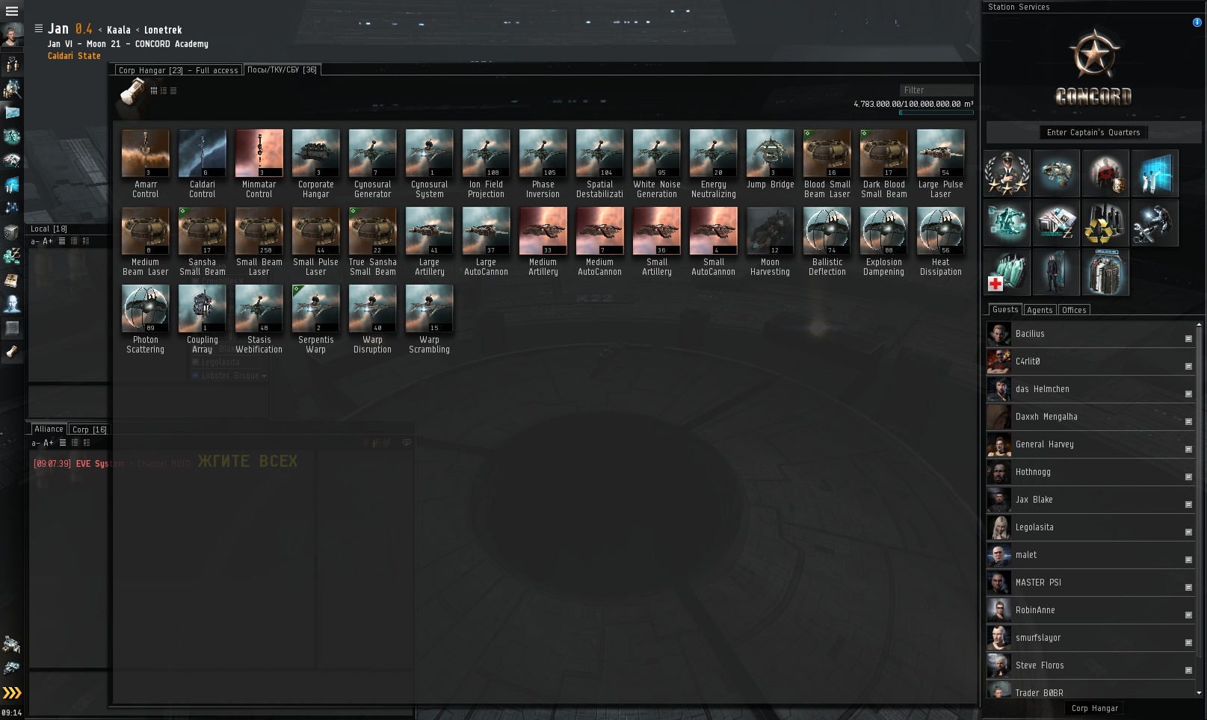Screen dimensions: 1207x720
Task: Set Alliance chat to small portrait mode
Action: click(x=75, y=443)
